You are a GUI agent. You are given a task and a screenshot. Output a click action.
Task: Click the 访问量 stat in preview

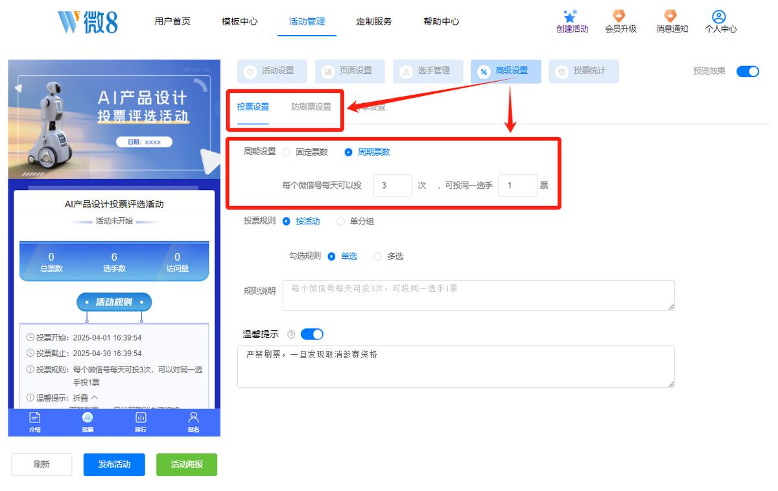[177, 262]
